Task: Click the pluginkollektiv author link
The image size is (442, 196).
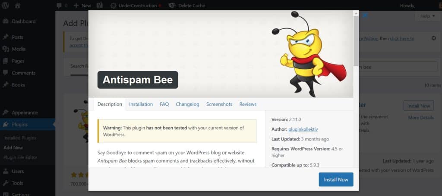Action: pyautogui.click(x=303, y=129)
